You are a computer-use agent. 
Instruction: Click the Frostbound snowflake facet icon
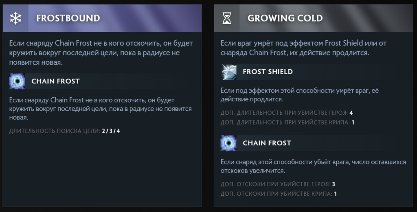coord(16,18)
